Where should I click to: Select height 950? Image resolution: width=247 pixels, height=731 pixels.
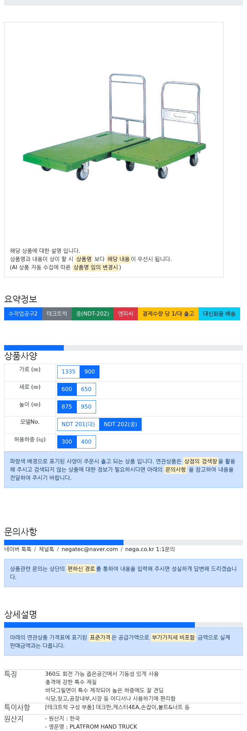click(86, 407)
